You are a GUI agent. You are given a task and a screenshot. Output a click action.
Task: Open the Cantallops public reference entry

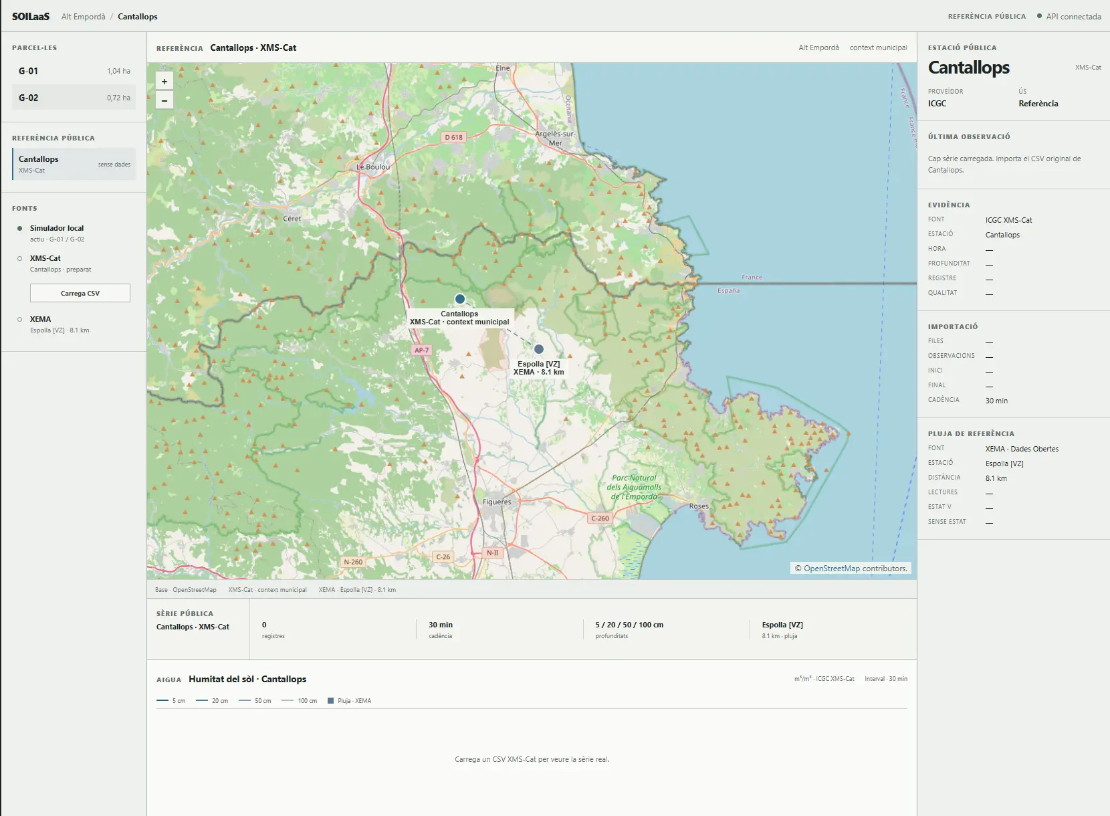74,164
